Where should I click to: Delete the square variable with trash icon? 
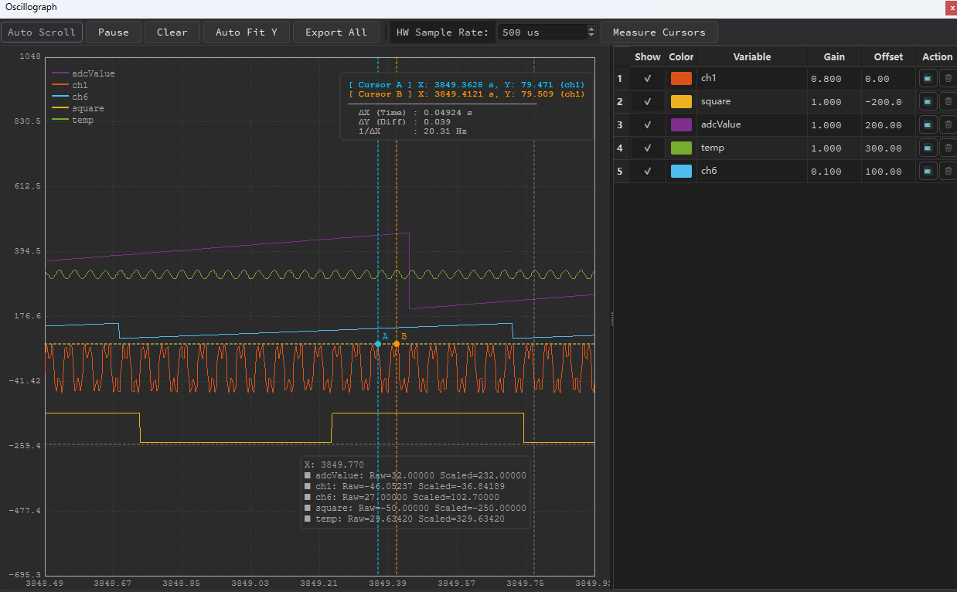948,101
